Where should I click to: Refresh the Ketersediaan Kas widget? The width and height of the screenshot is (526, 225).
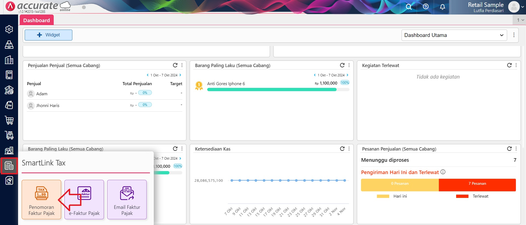click(x=342, y=149)
